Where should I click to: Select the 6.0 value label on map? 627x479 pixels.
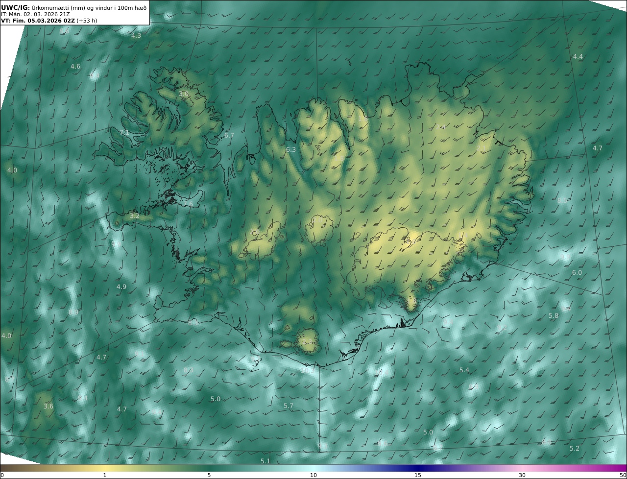pyautogui.click(x=577, y=273)
